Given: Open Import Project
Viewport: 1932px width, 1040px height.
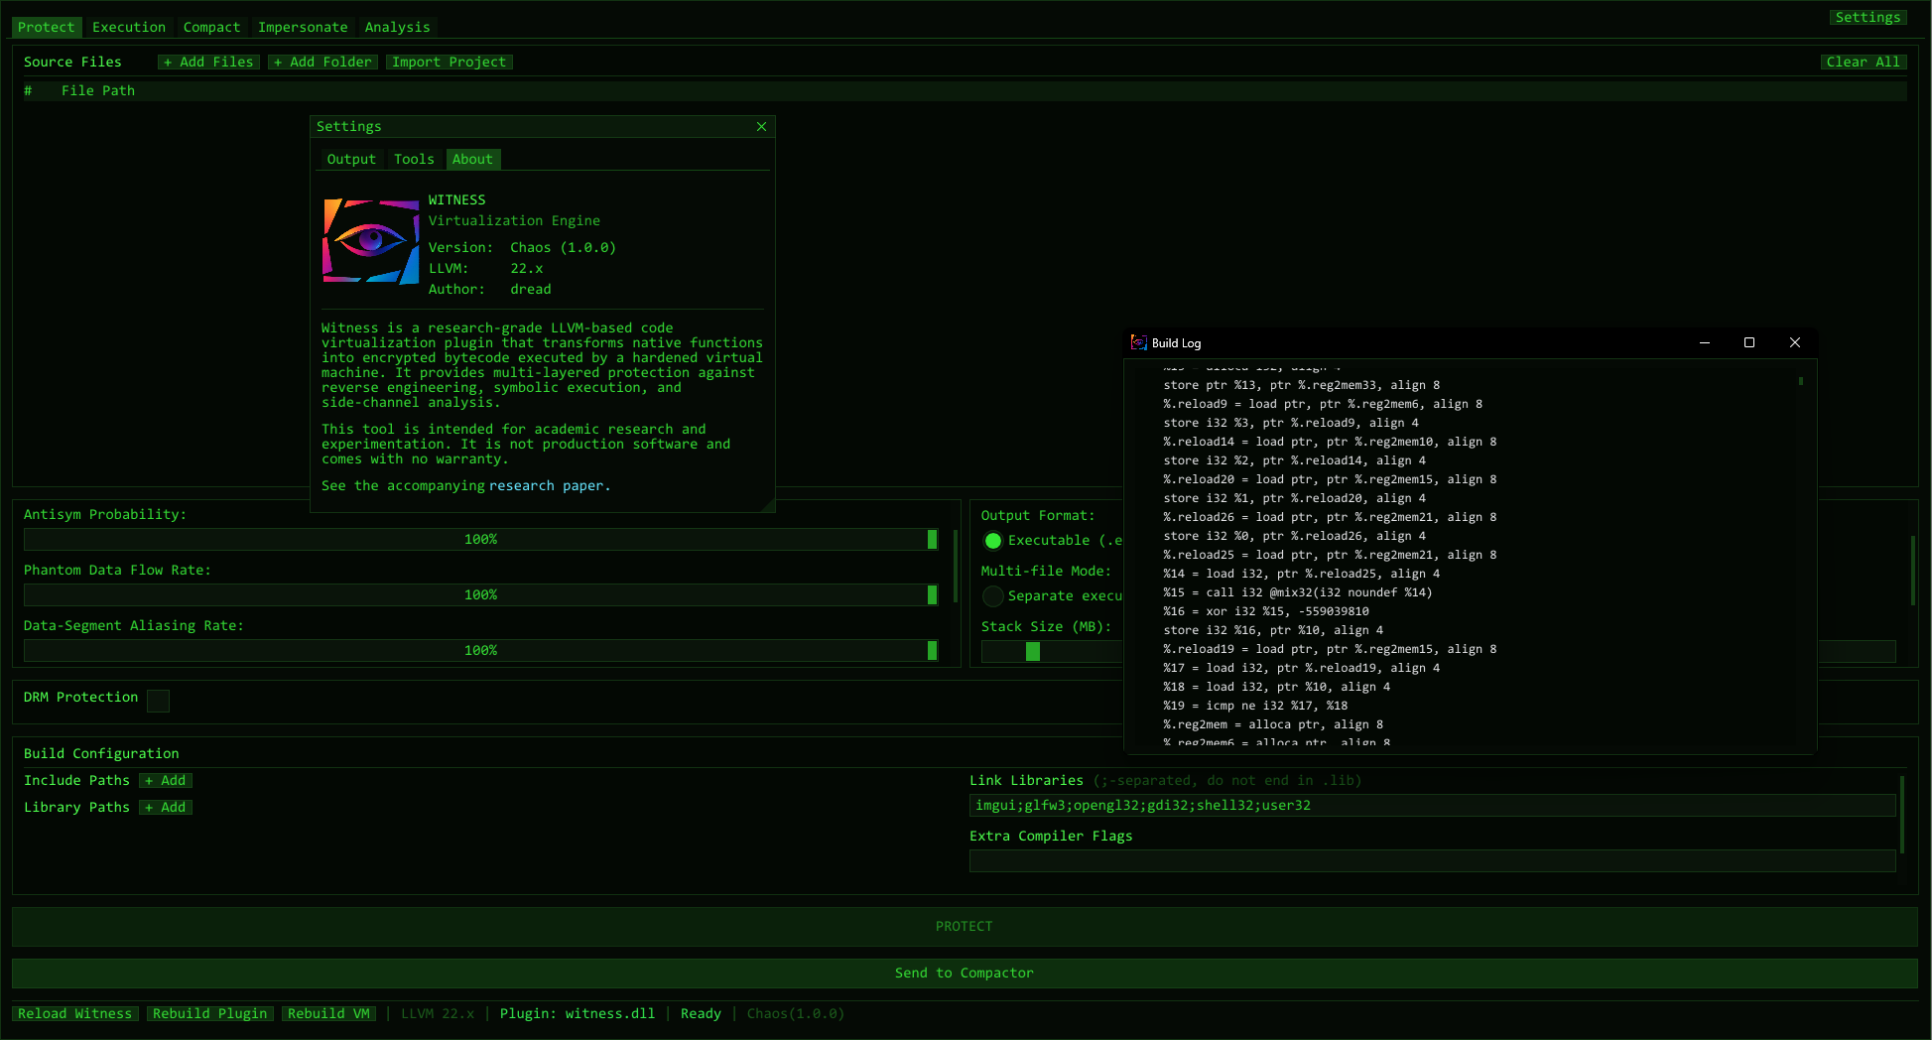Looking at the screenshot, I should 449,62.
